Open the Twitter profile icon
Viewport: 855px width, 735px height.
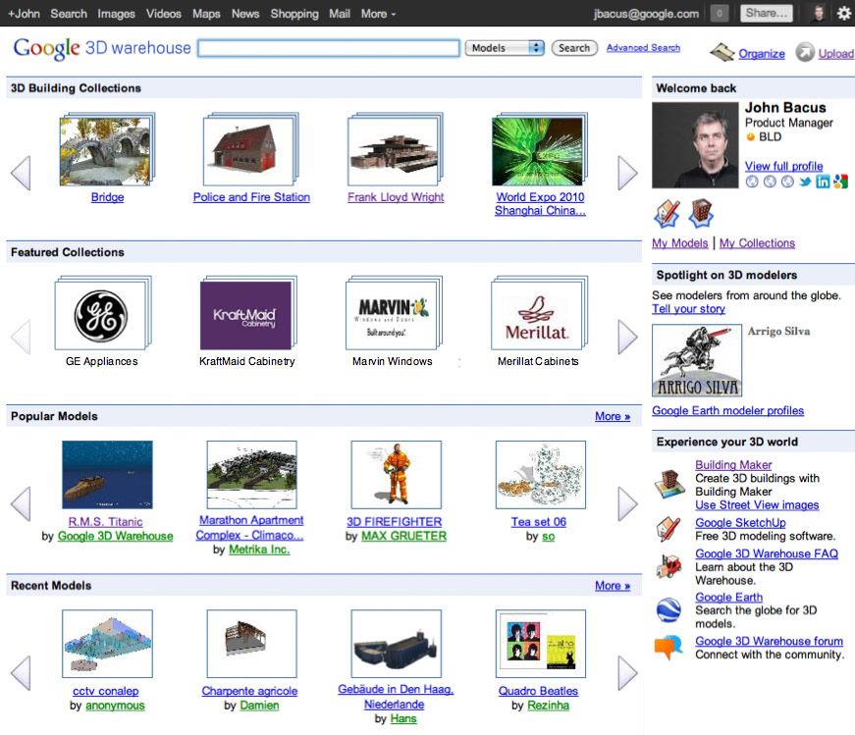tap(805, 182)
